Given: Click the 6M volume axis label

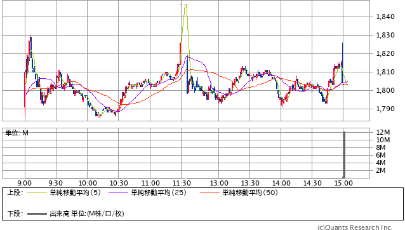Looking at the screenshot, I should coord(381,155).
